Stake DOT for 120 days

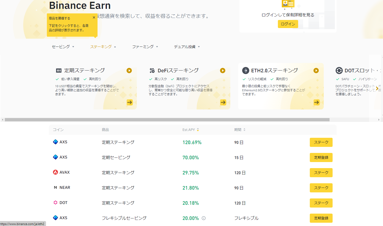321,203
